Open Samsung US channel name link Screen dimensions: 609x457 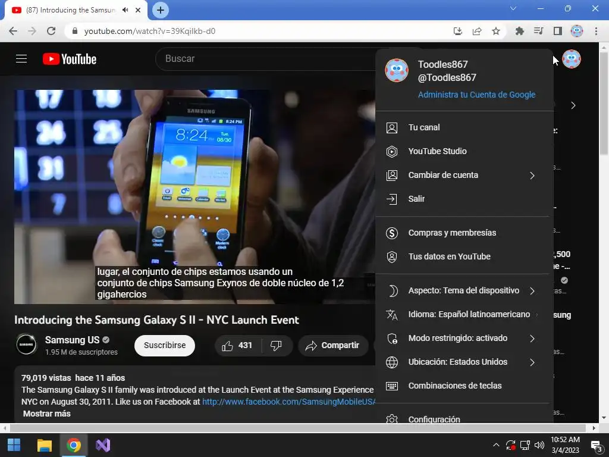[x=72, y=340]
